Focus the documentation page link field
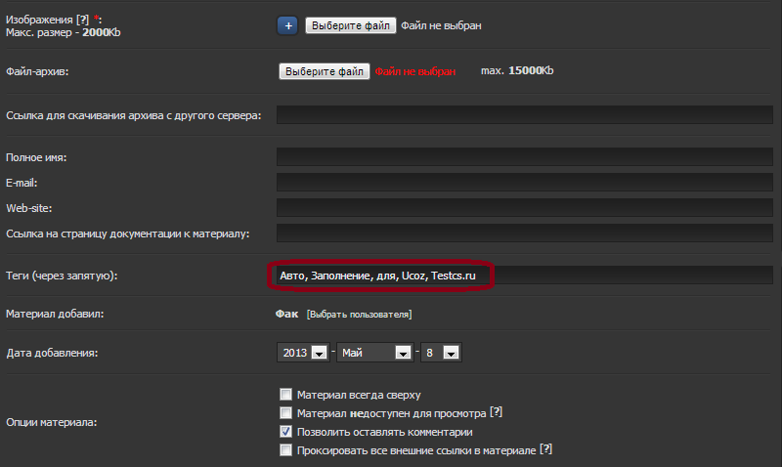 coord(525,233)
